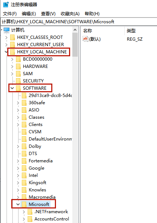Select the Google key folder icon
This screenshot has width=157, height=223.
tap(24, 168)
